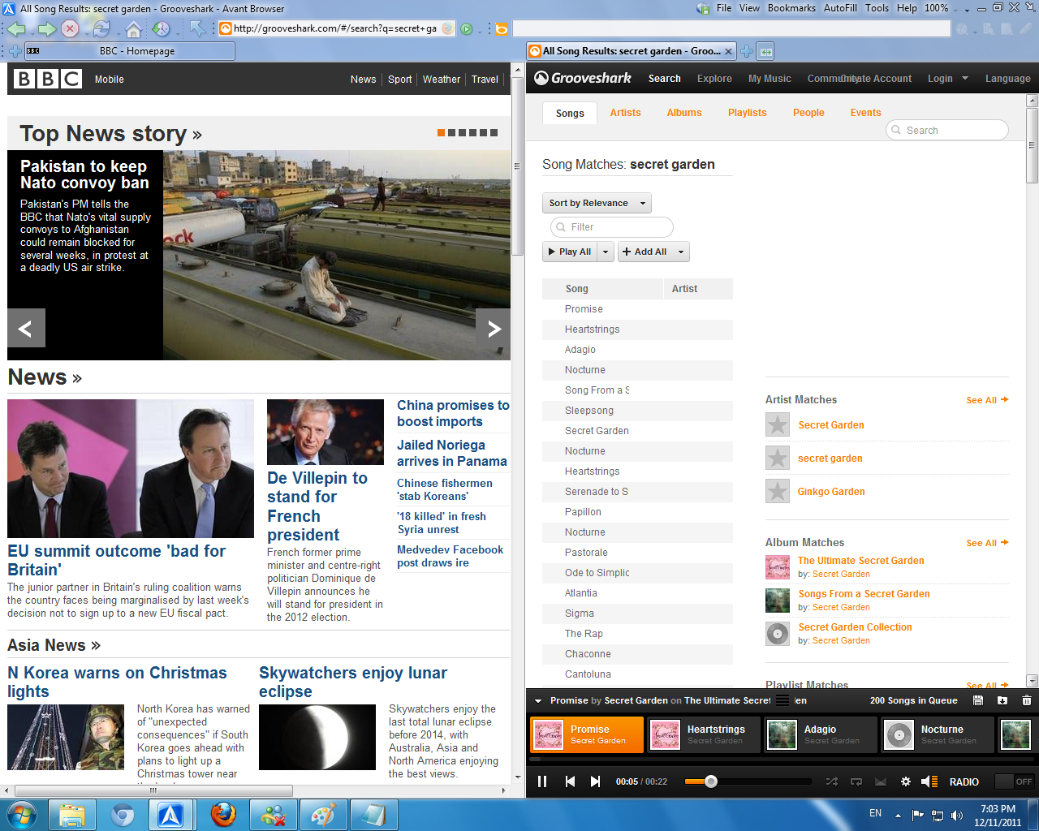Switch to the Albums tab
The width and height of the screenshot is (1039, 831).
[x=684, y=113]
